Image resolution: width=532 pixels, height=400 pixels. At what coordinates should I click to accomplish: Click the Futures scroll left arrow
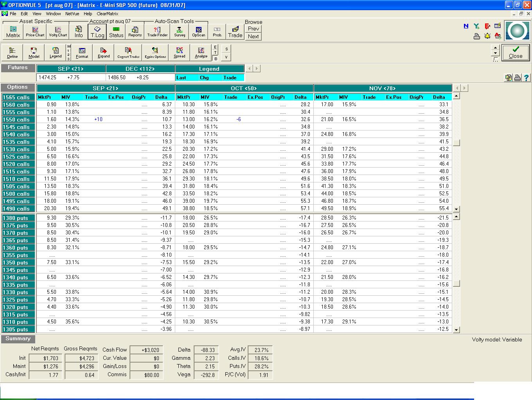[250, 68]
